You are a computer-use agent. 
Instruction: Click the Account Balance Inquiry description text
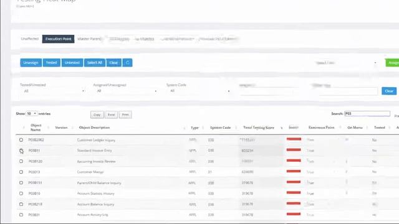tap(95, 204)
